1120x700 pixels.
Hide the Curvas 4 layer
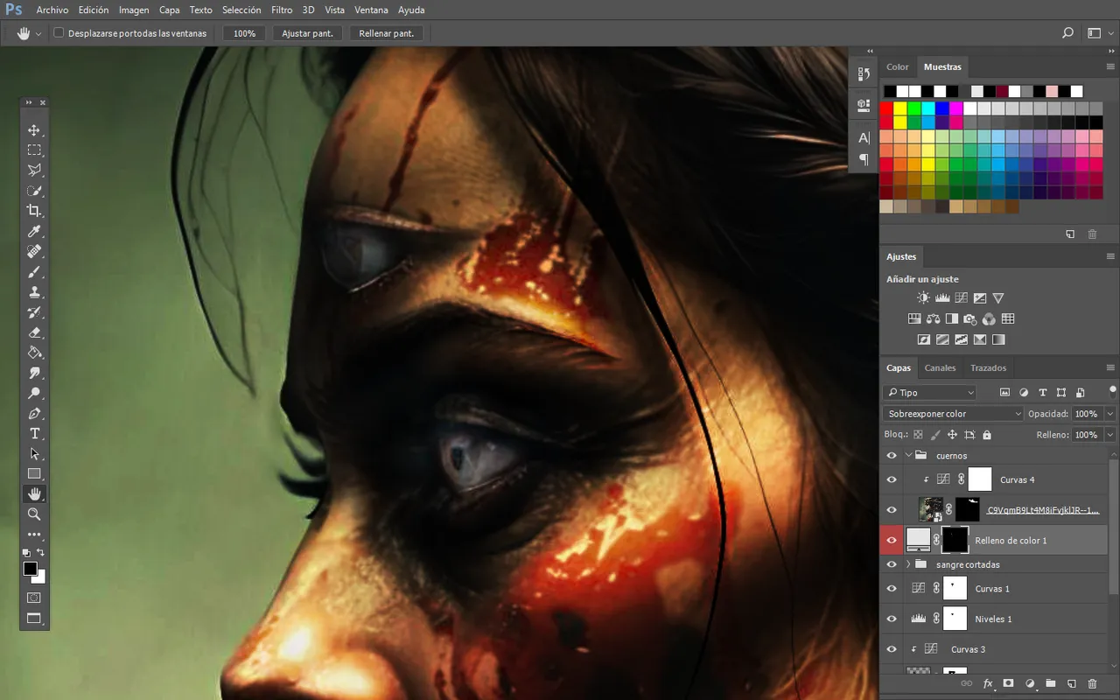tap(892, 479)
